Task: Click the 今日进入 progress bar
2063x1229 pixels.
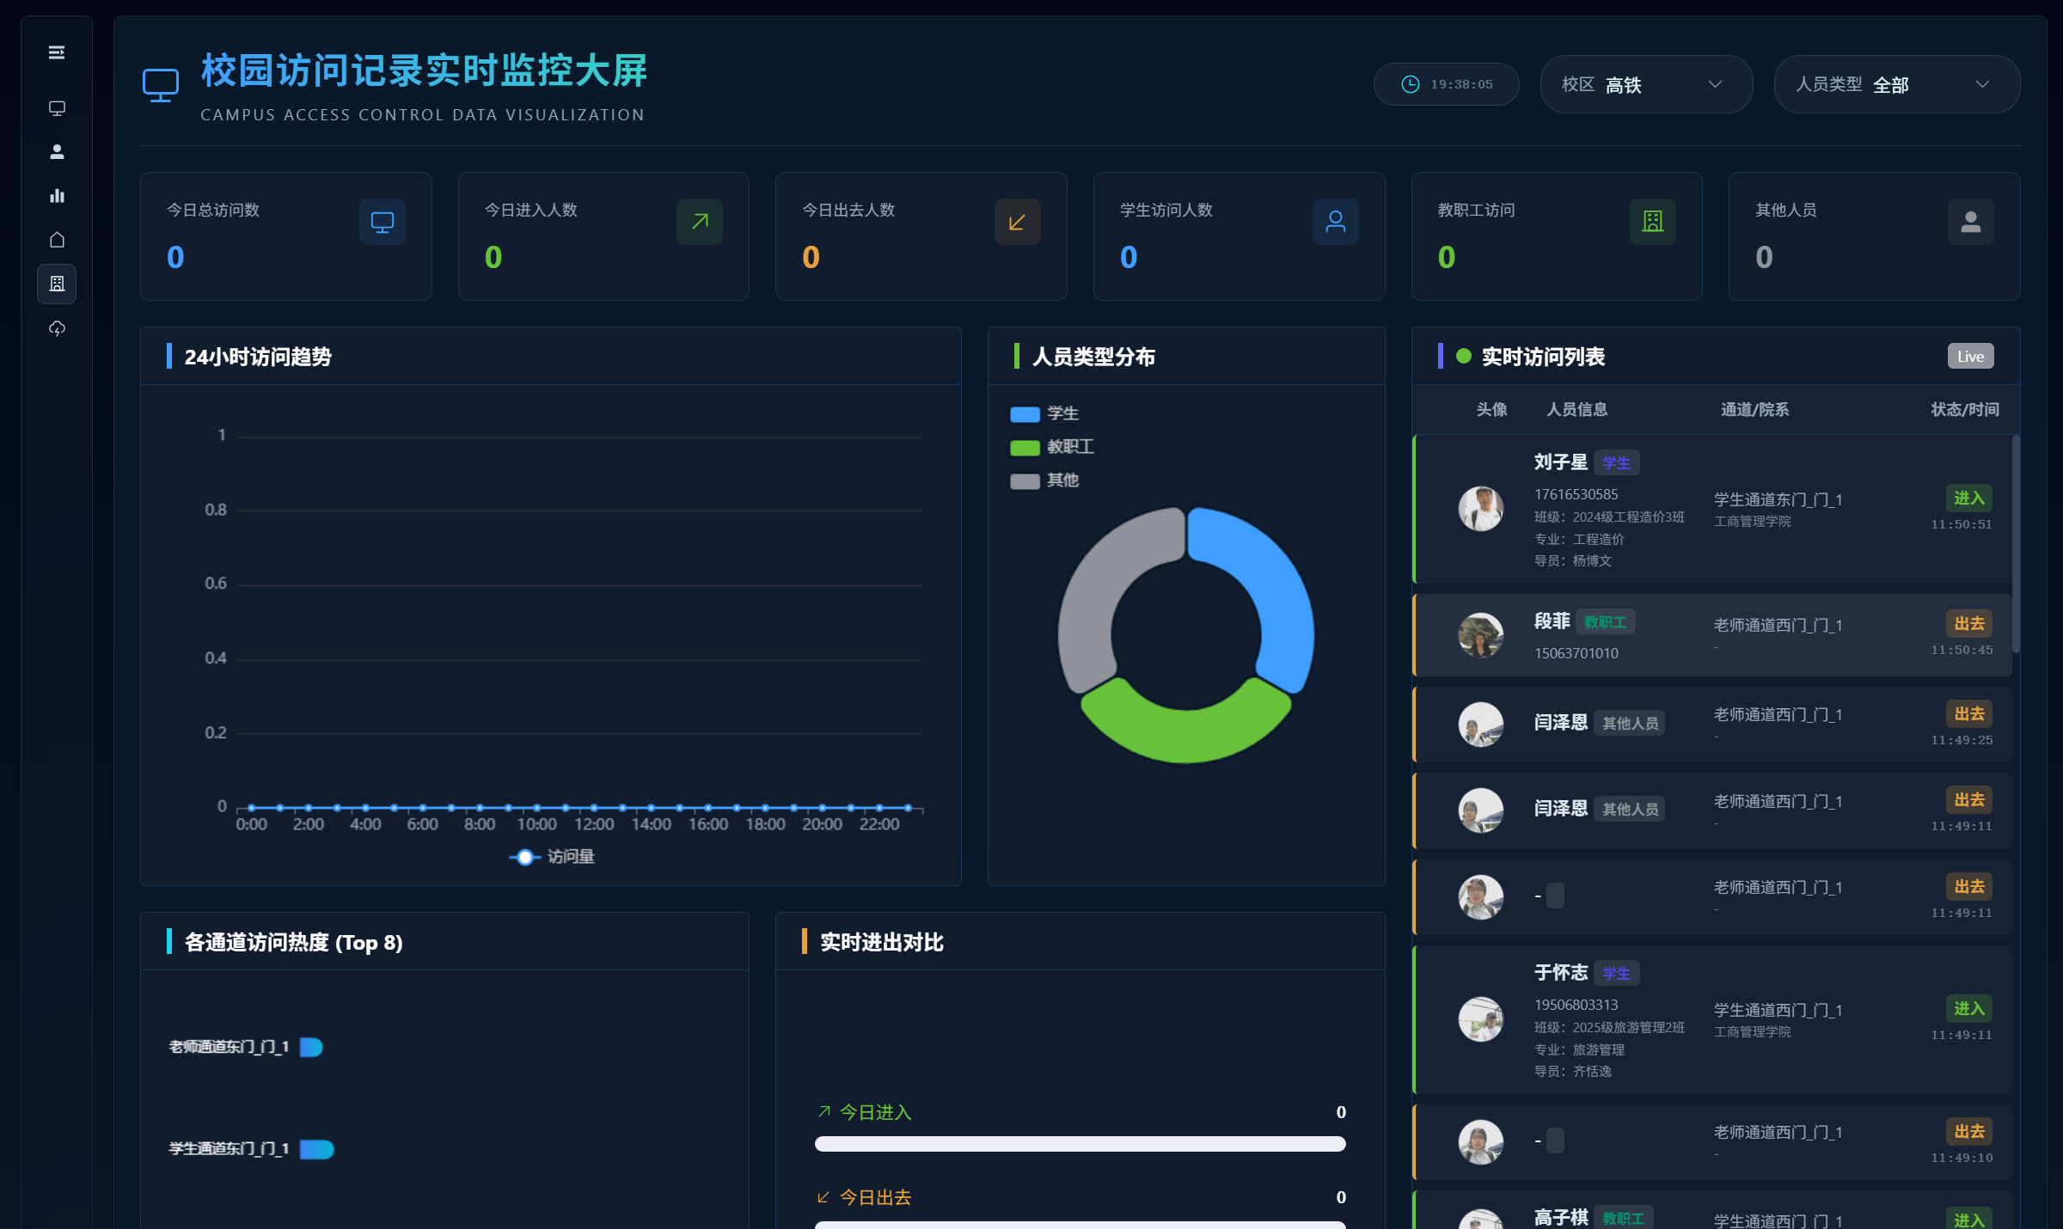Action: pyautogui.click(x=1080, y=1144)
